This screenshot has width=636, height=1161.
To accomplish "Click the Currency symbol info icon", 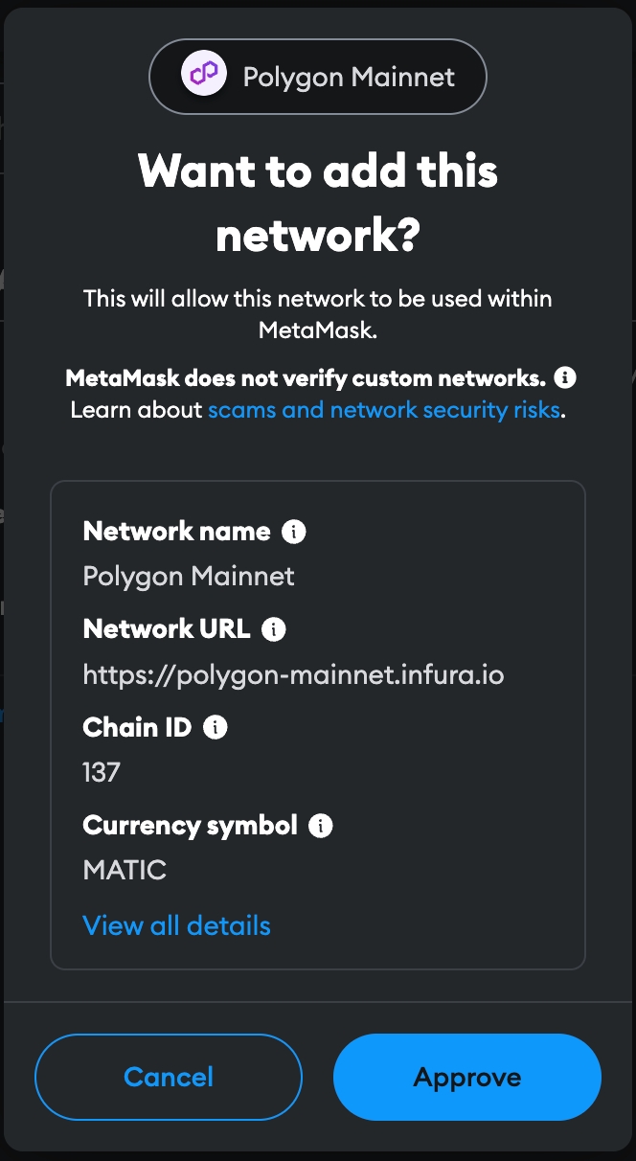I will [321, 826].
